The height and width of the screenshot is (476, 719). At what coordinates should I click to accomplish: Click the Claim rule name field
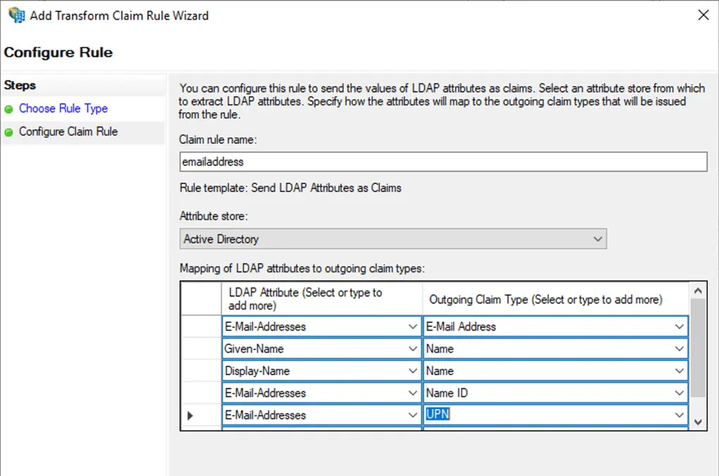(443, 161)
